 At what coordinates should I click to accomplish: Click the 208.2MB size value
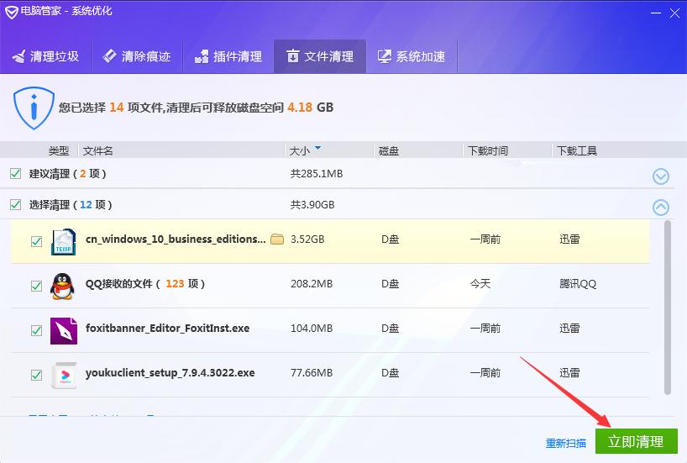pyautogui.click(x=312, y=284)
